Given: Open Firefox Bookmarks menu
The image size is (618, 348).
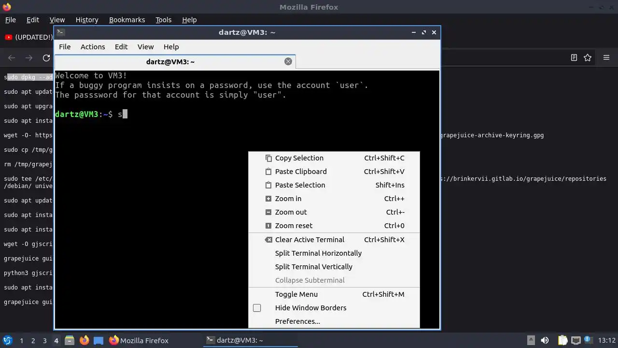Looking at the screenshot, I should tap(127, 20).
